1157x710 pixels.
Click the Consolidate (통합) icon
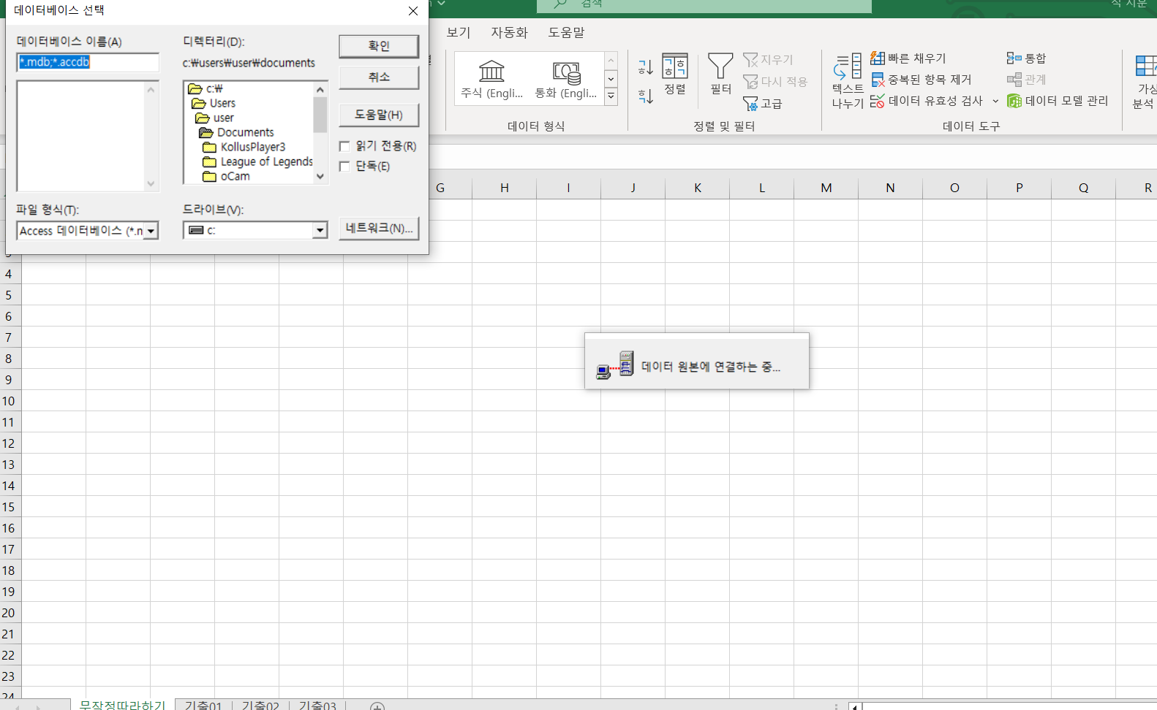(x=1026, y=58)
